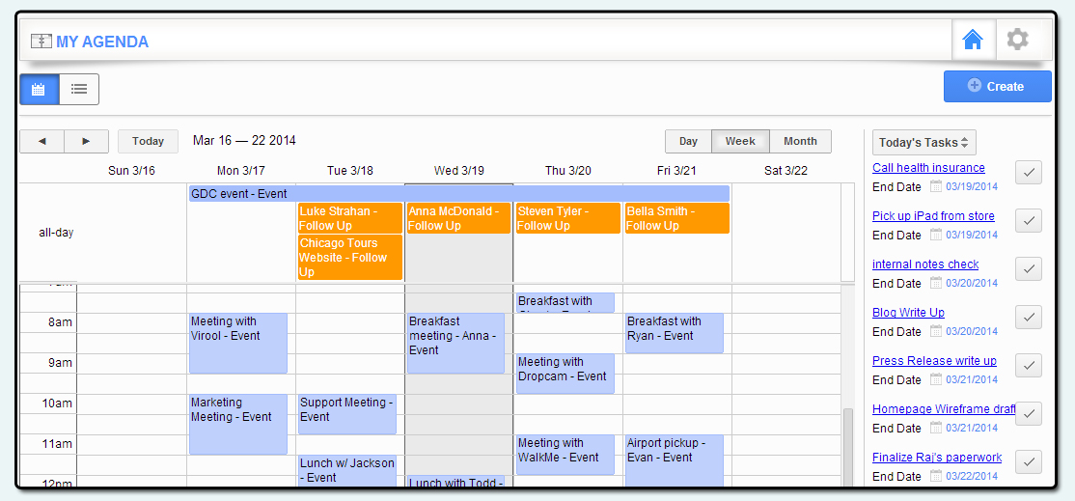Switch to list view icon
The height and width of the screenshot is (501, 1075).
[79, 89]
